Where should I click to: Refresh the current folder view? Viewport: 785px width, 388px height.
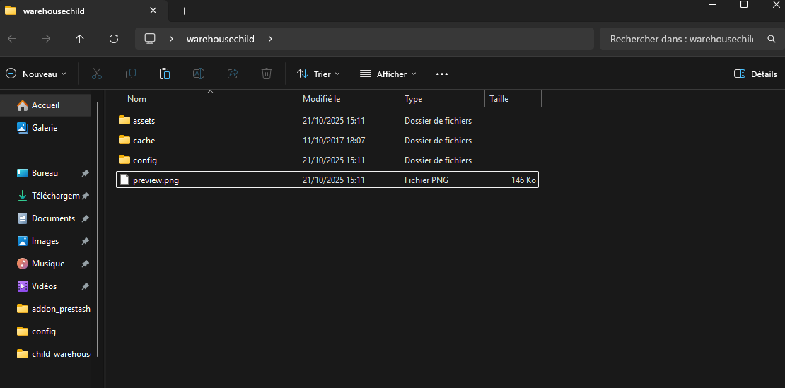tap(114, 39)
